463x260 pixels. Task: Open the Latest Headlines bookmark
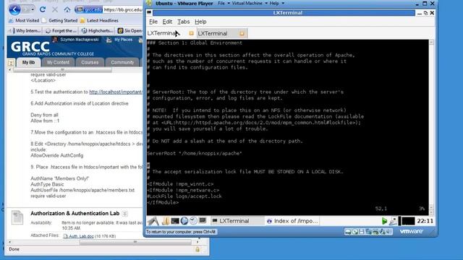coord(99,21)
